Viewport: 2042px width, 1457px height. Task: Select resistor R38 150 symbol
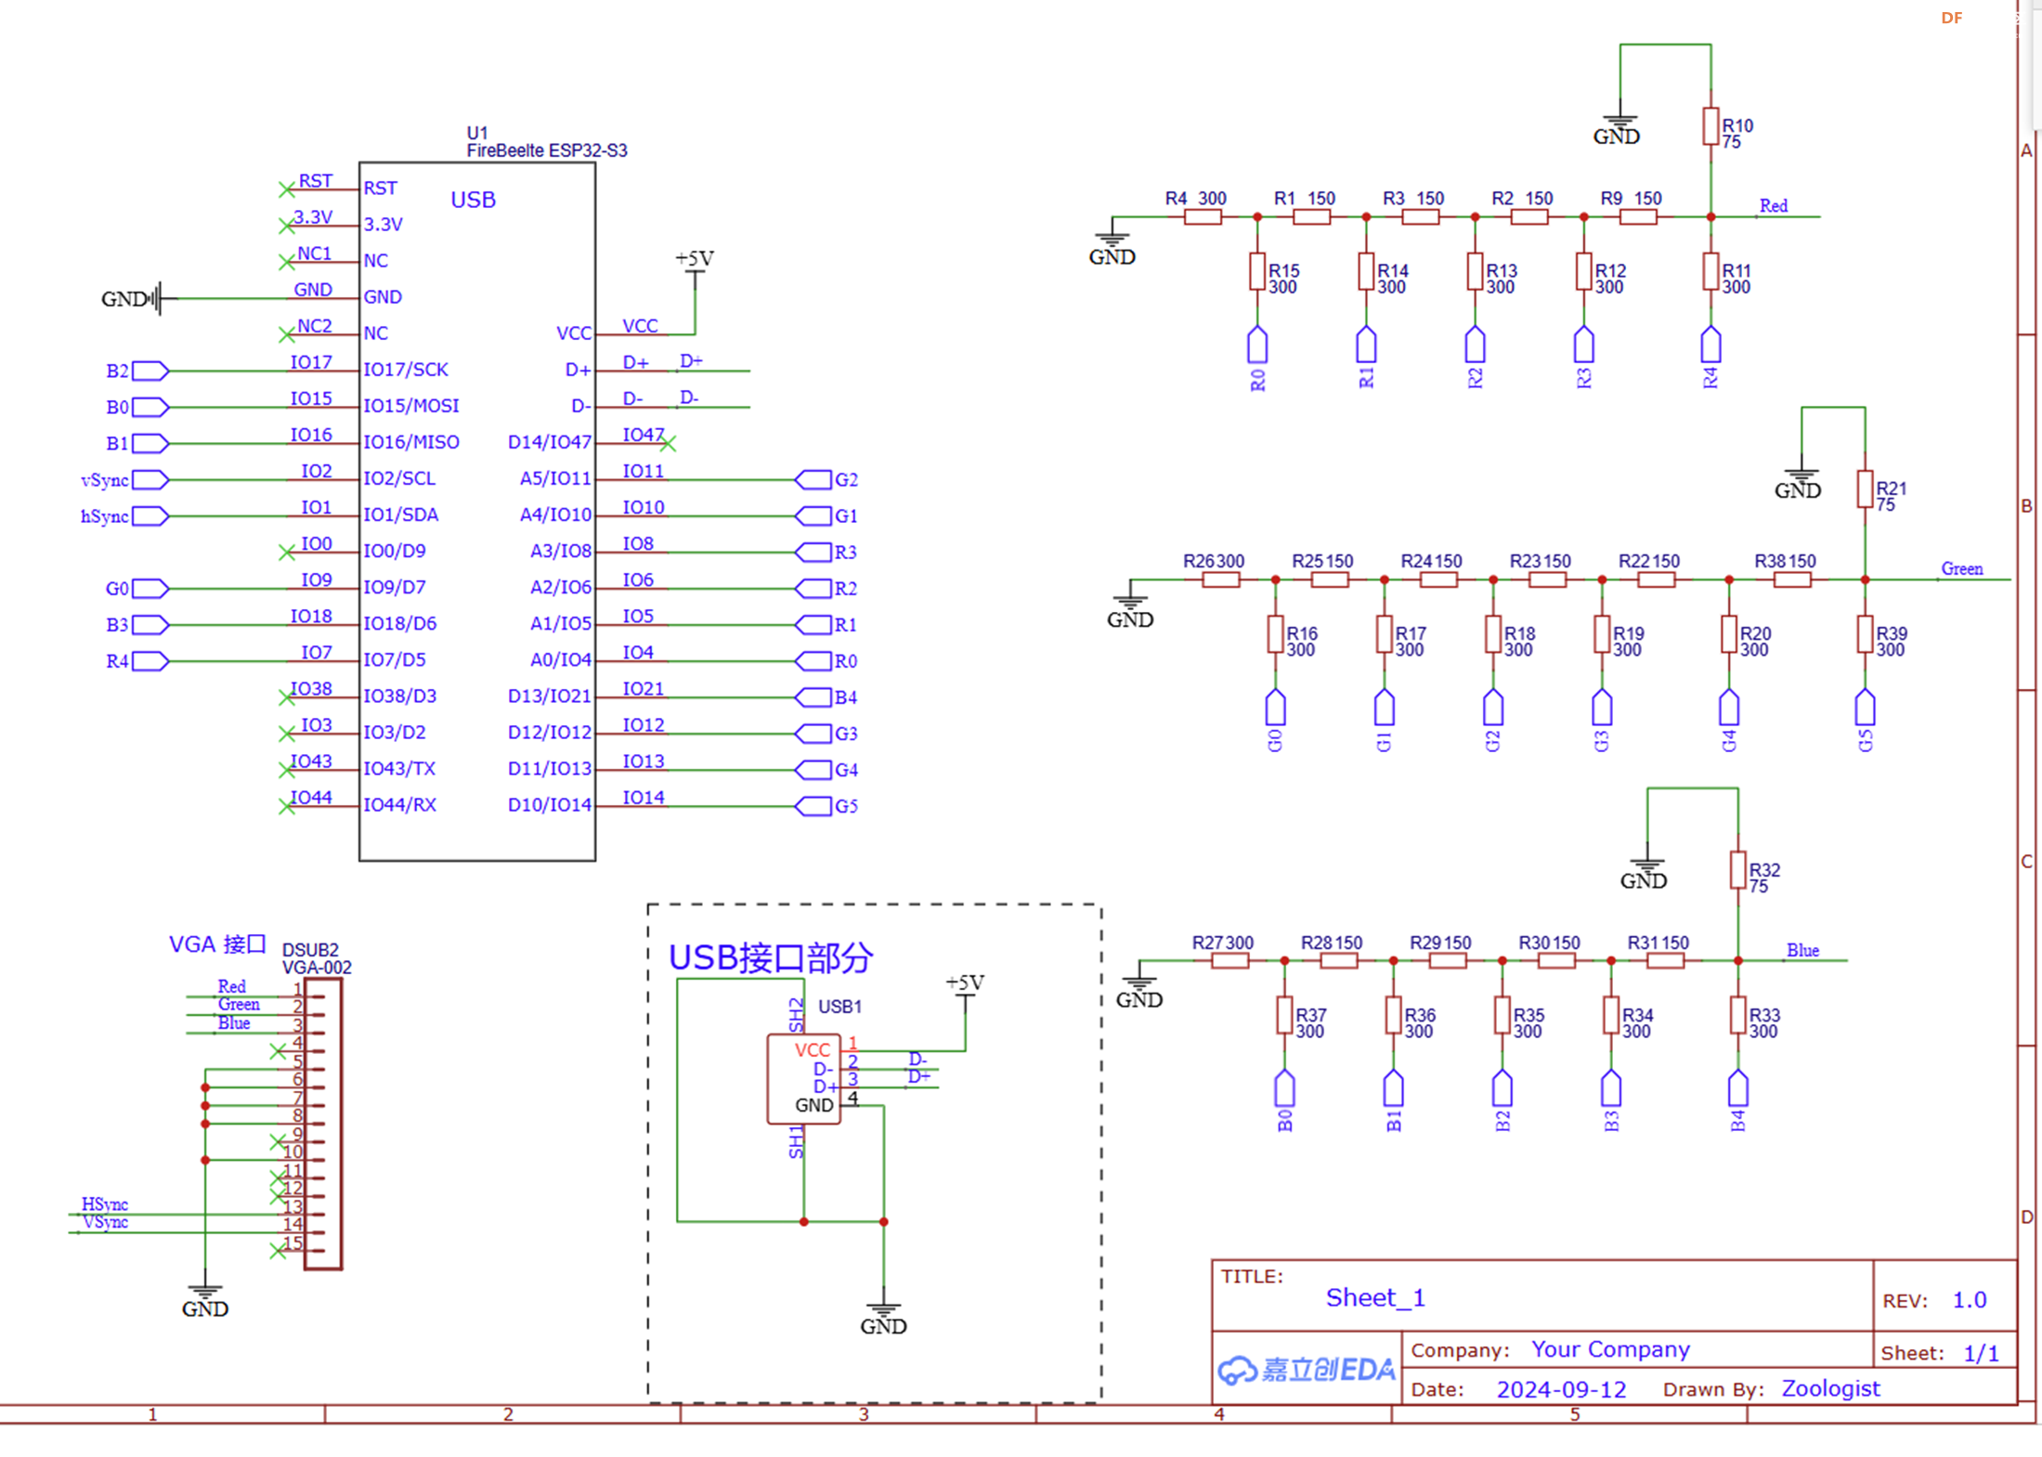[x=1792, y=580]
